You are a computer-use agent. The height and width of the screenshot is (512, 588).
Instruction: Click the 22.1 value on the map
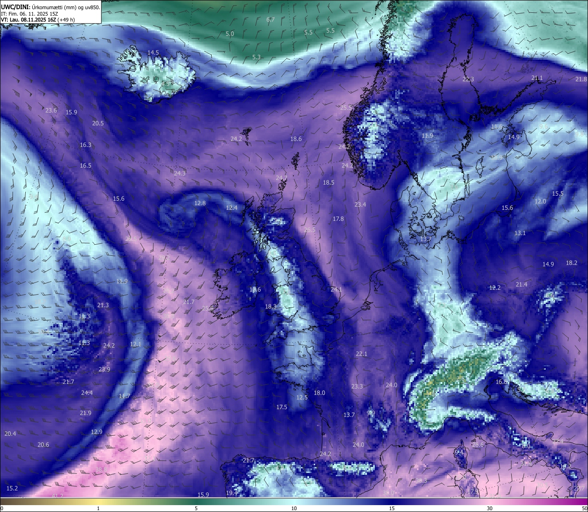[362, 354]
